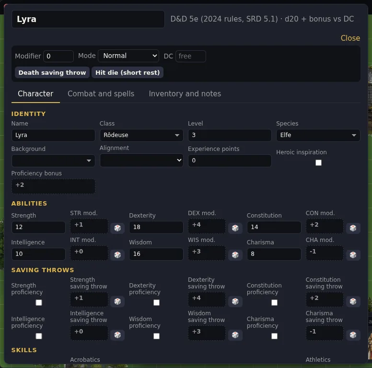Viewport: 372px width, 368px height.
Task: Open the Species dropdown showing Elfe
Action: click(318, 135)
